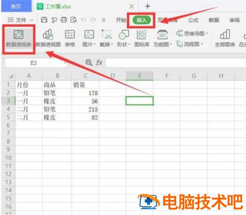Click the format/export icon beside Save

coord(54,20)
